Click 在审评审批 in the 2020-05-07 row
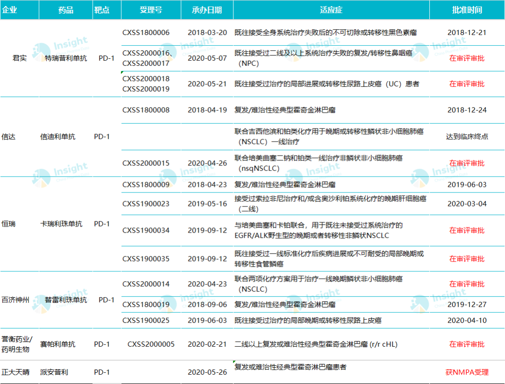 pos(467,58)
